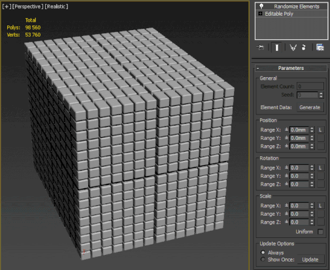Click the Generate button
This screenshot has width=330, height=270.
tap(310, 107)
